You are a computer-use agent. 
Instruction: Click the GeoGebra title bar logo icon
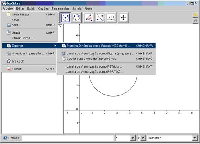tap(4, 3)
